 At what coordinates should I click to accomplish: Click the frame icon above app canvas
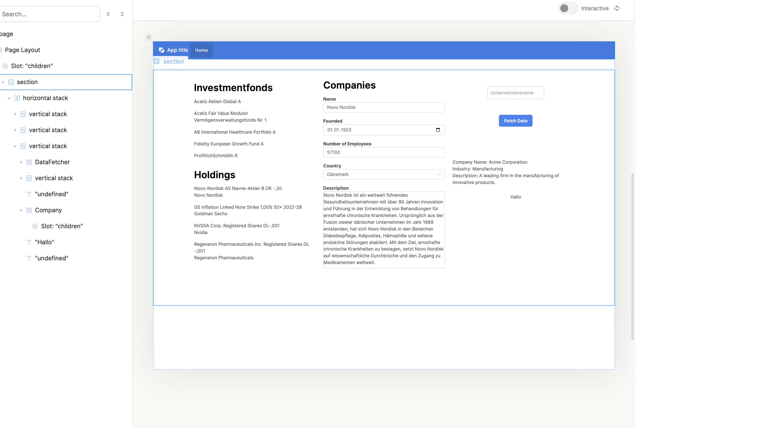click(x=148, y=37)
